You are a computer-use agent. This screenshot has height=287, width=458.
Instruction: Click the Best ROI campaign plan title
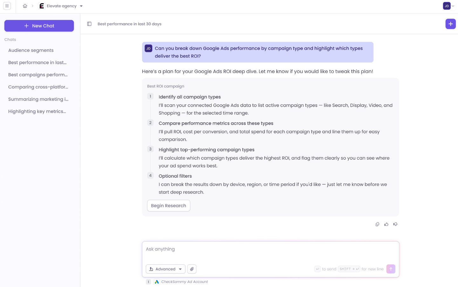tap(166, 86)
